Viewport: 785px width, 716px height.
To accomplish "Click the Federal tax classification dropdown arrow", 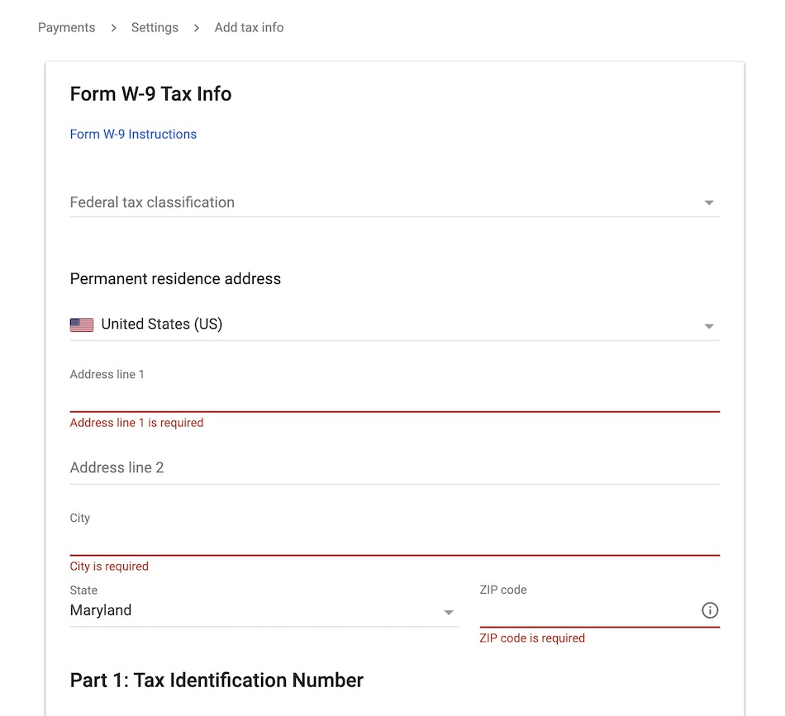I will (x=709, y=203).
